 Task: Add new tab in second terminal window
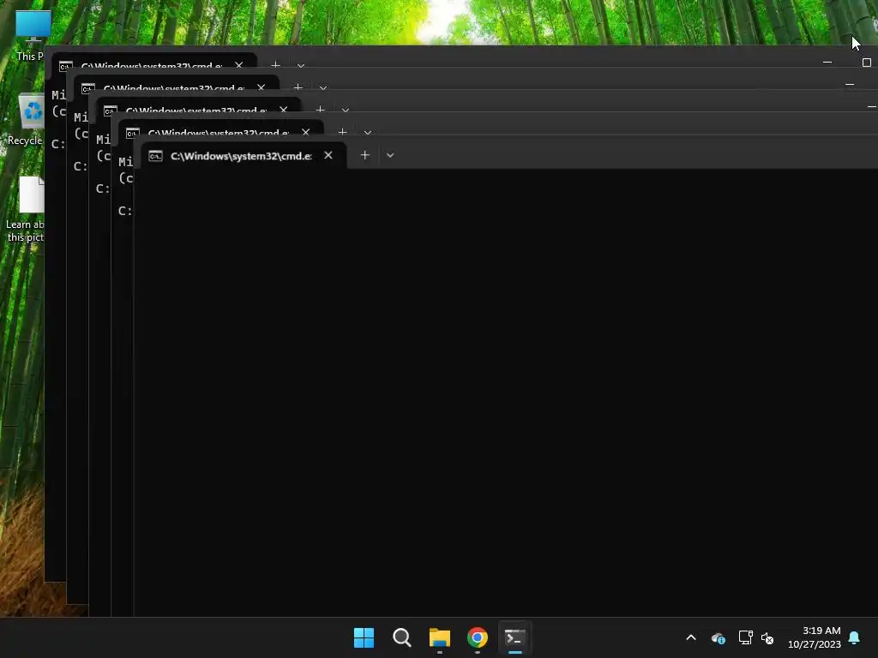343,132
